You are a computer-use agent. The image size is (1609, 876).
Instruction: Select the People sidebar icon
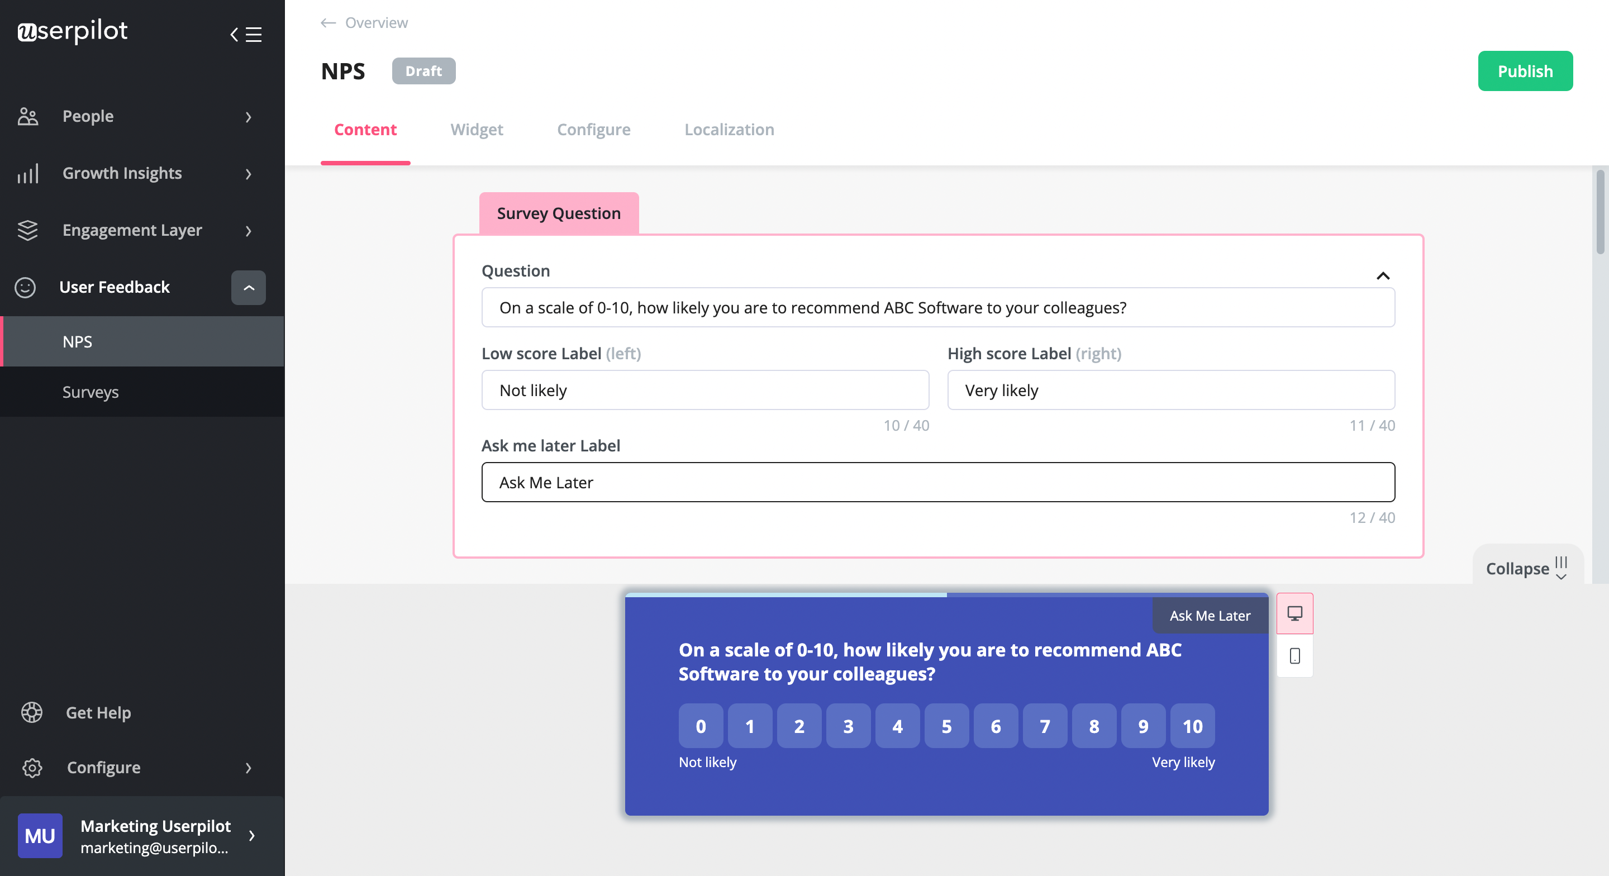[x=27, y=116]
